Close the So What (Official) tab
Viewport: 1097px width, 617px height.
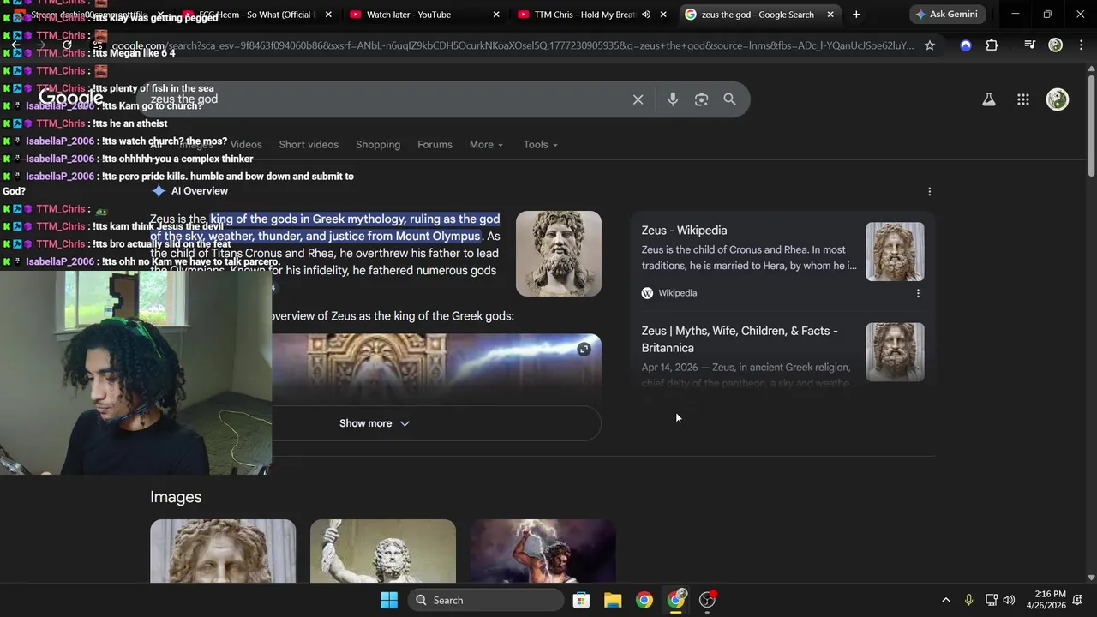click(328, 15)
